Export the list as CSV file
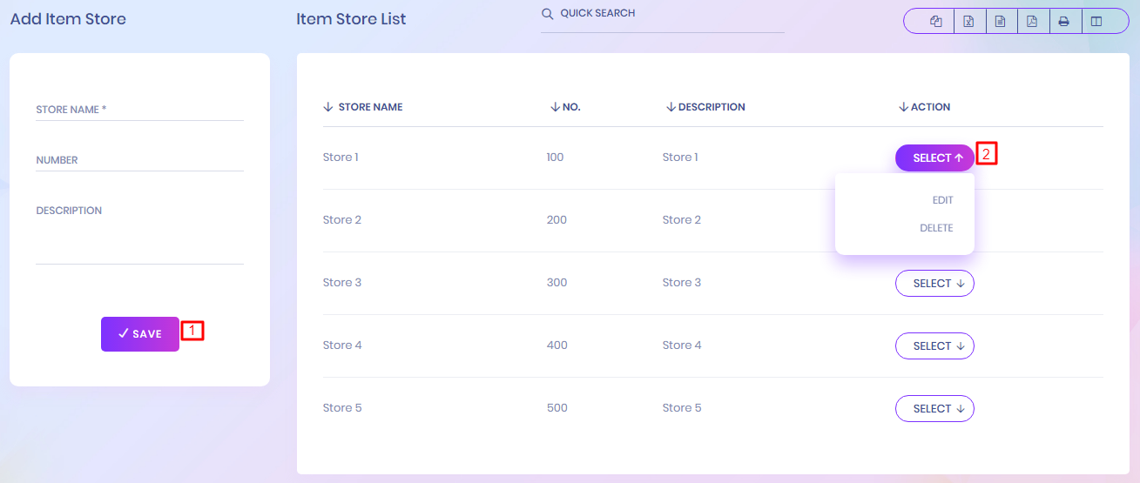Viewport: 1140px width, 483px height. [1000, 22]
